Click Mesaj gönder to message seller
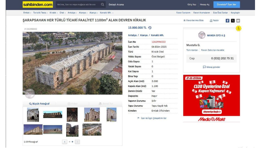This screenshot has height=152, width=264. 211,67
